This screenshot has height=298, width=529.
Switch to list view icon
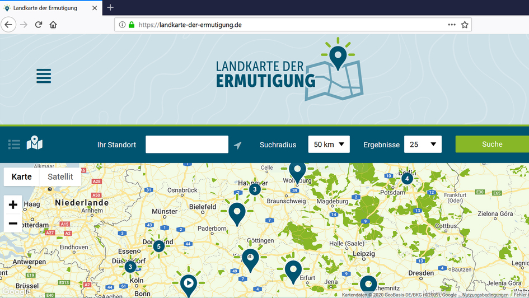pyautogui.click(x=14, y=145)
